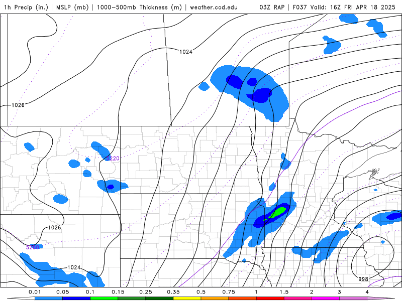This screenshot has width=402, height=301.
Task: Select the magenta 2–3 legend swatch
Action: click(x=326, y=298)
